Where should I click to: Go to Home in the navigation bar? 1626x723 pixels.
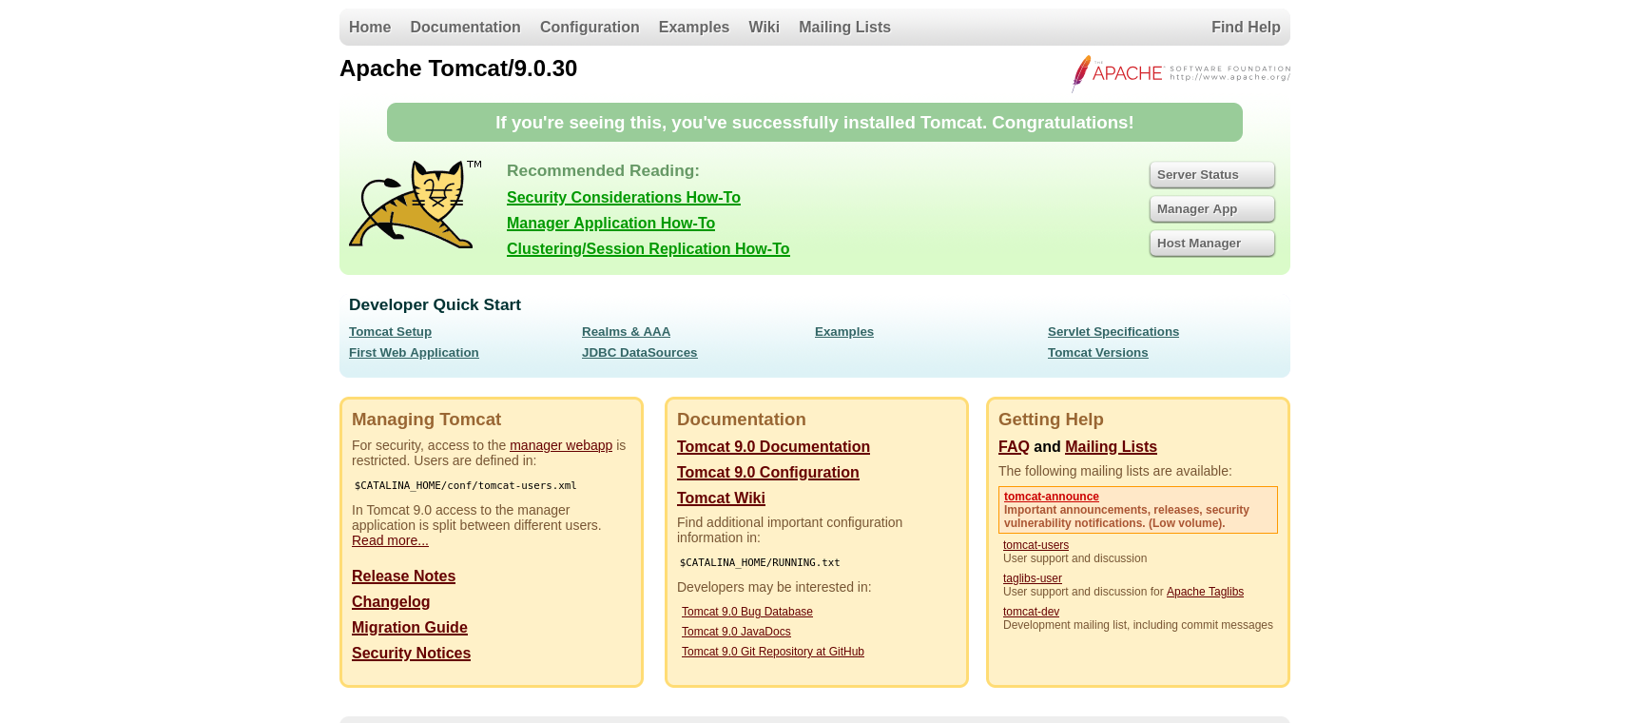point(370,28)
